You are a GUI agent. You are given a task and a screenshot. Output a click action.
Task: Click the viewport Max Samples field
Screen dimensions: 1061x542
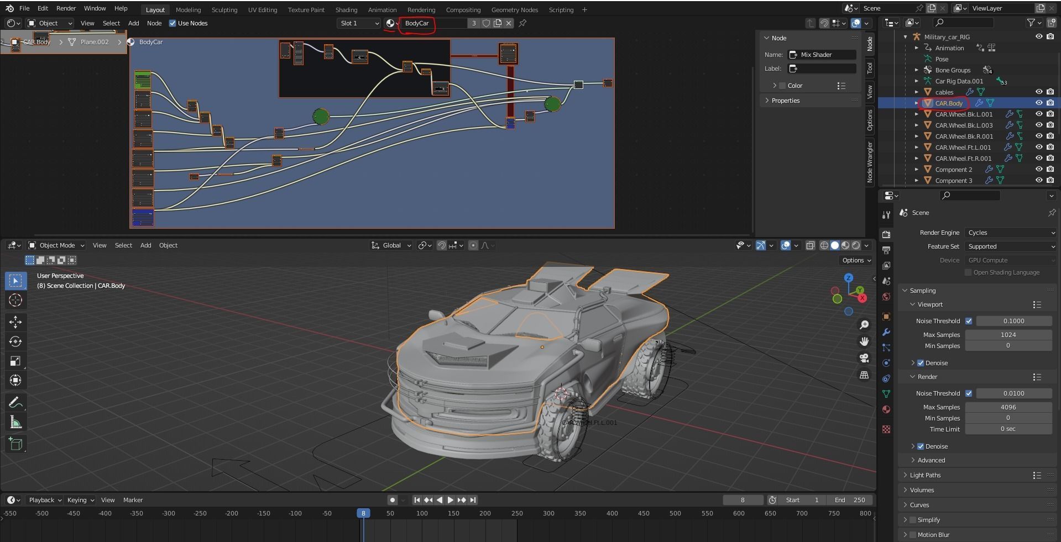click(x=1008, y=335)
